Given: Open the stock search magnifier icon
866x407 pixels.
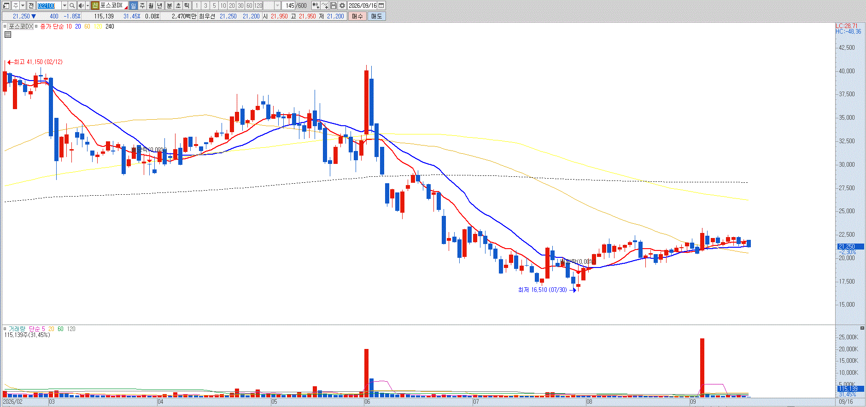Looking at the screenshot, I should click(72, 6).
